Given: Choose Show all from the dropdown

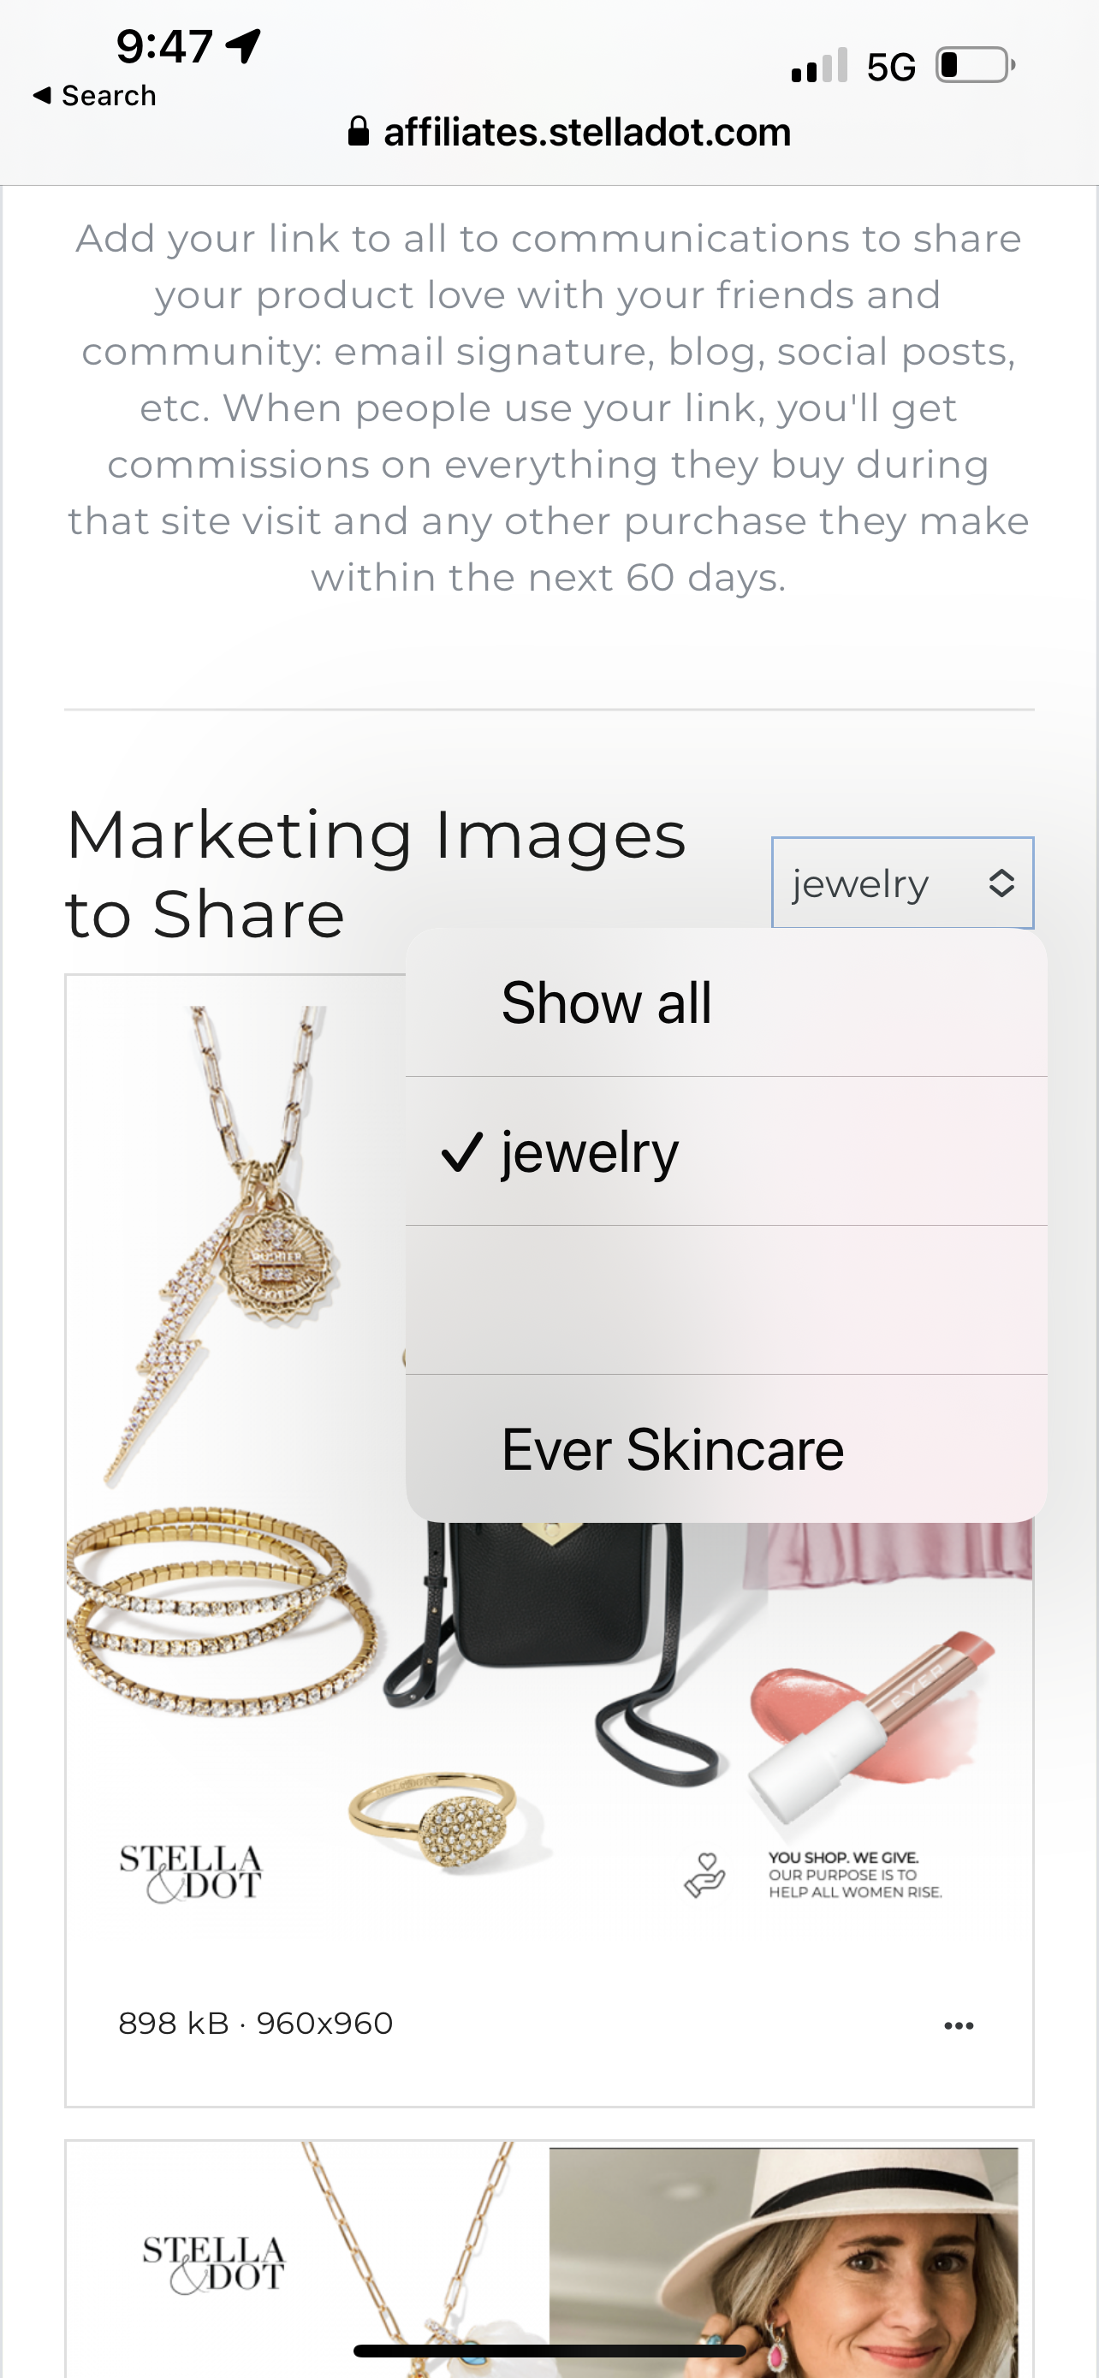Looking at the screenshot, I should [x=726, y=1002].
